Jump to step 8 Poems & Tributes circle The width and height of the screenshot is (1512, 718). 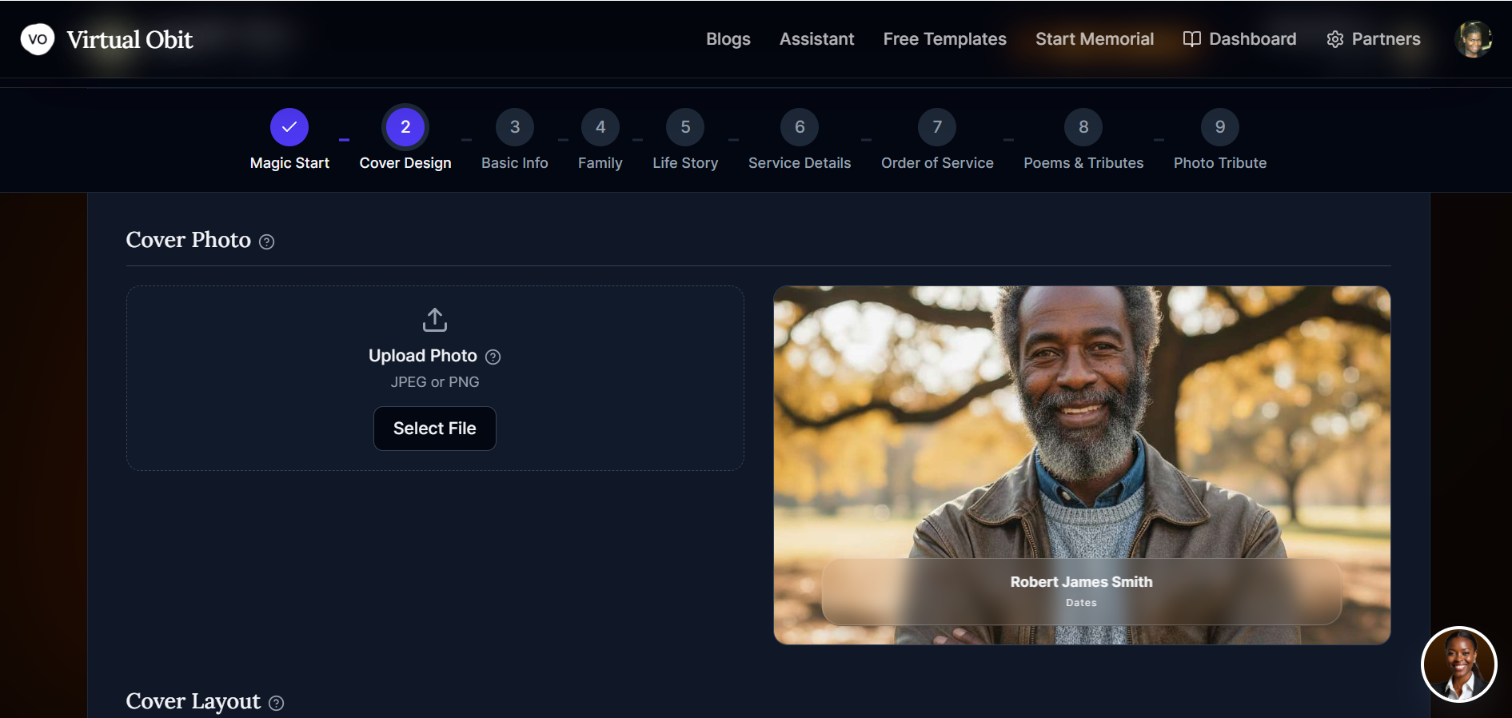[x=1083, y=127]
